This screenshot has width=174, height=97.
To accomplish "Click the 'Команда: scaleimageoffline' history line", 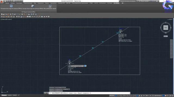I will tap(58, 87).
